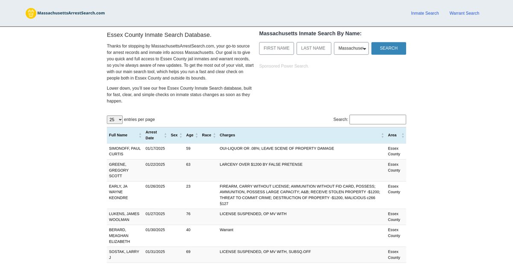
Task: Sort table by Arrest Date arrows
Action: coord(165,135)
